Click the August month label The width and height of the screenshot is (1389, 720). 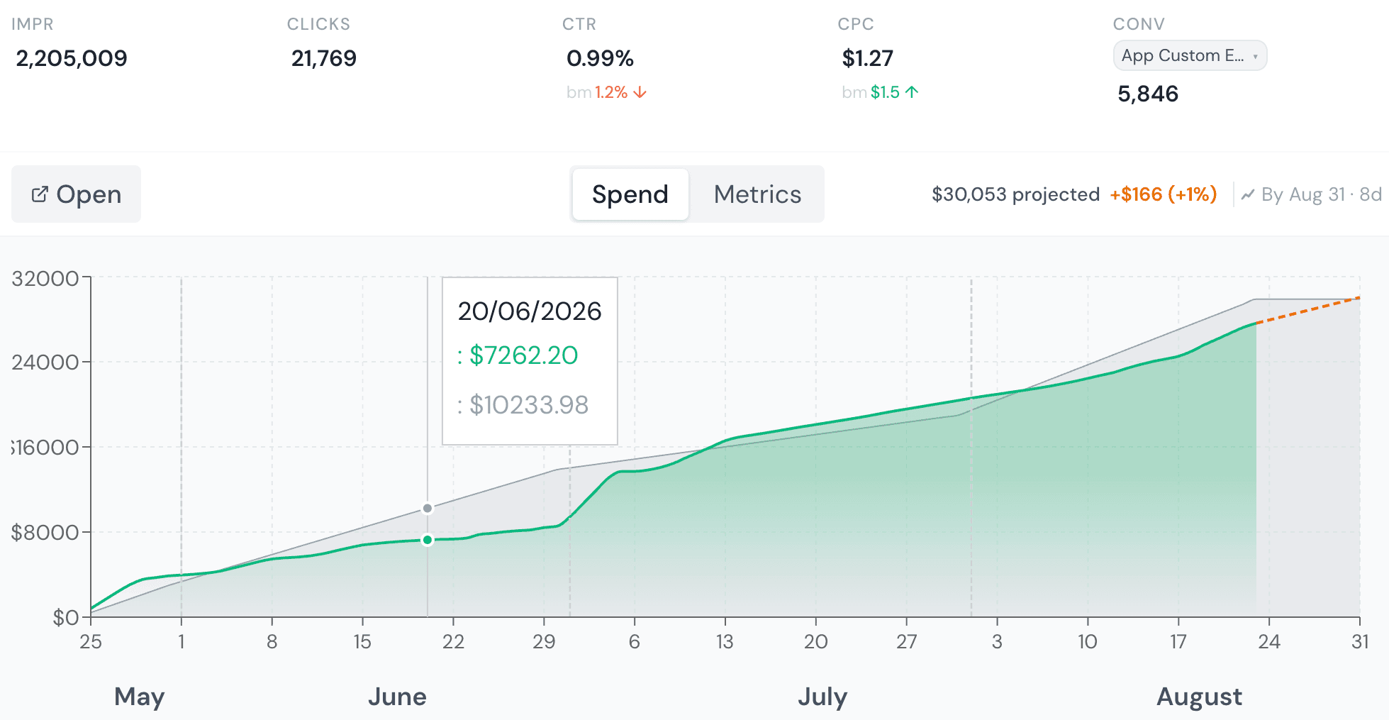[x=1199, y=697]
